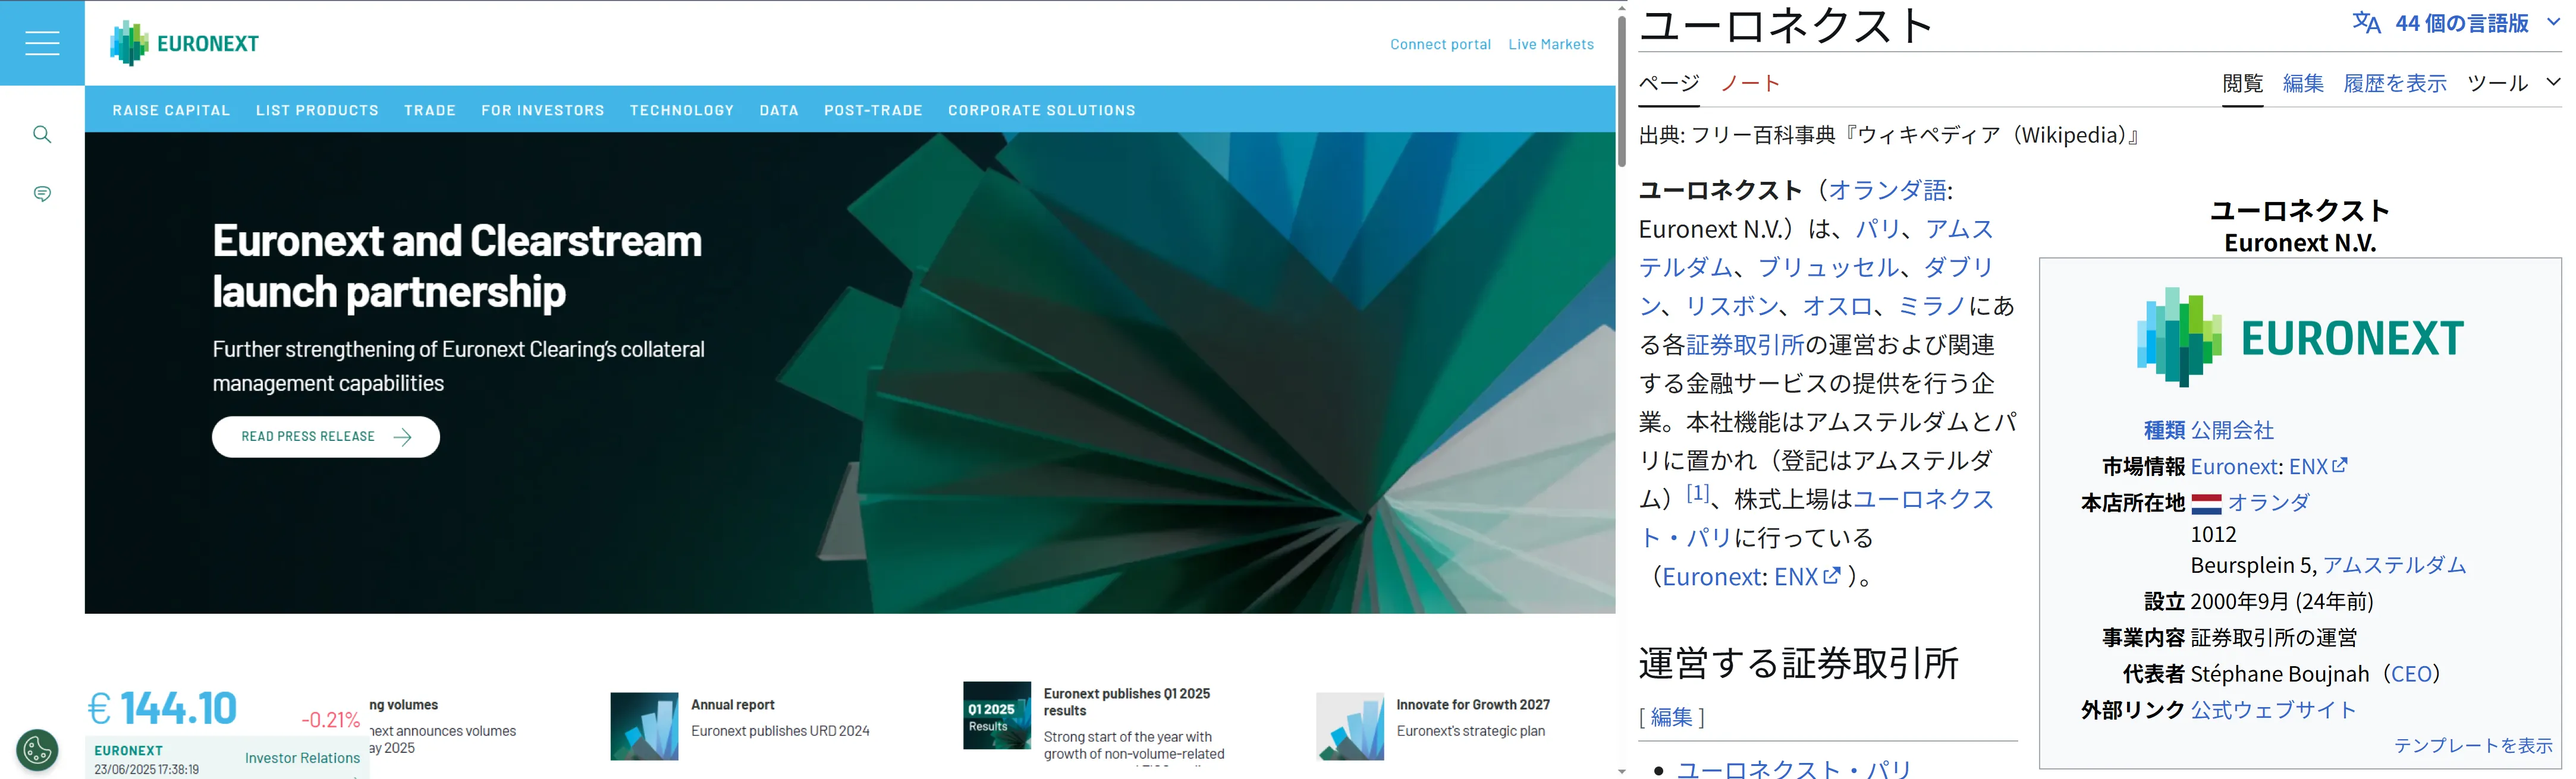This screenshot has height=779, width=2576.
Task: Open the Technology menu
Action: 682,110
